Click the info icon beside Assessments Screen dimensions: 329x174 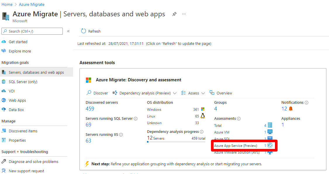pos(239,119)
